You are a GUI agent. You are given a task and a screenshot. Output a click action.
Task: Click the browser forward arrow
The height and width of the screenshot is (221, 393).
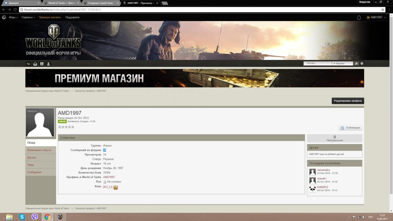[x=9, y=9]
